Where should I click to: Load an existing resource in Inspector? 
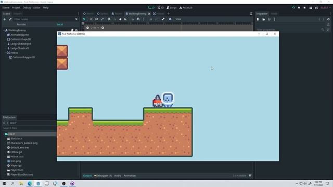coord(264,19)
